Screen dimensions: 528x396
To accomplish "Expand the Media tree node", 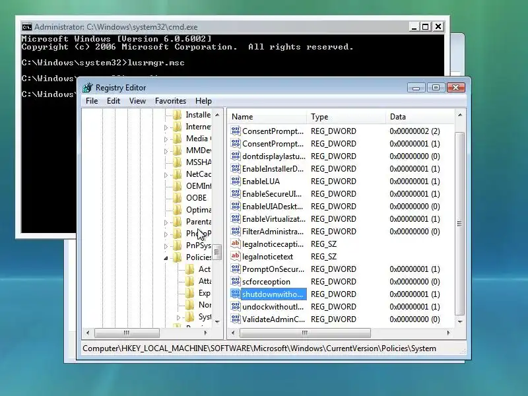I will [x=166, y=139].
